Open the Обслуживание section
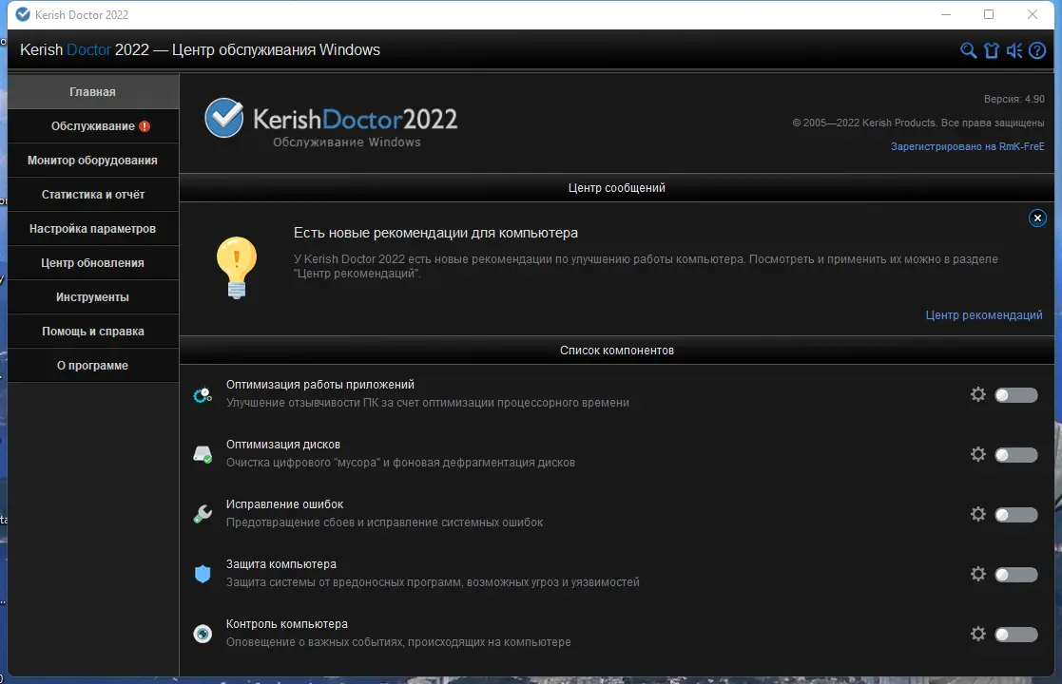This screenshot has width=1062, height=684. click(93, 125)
